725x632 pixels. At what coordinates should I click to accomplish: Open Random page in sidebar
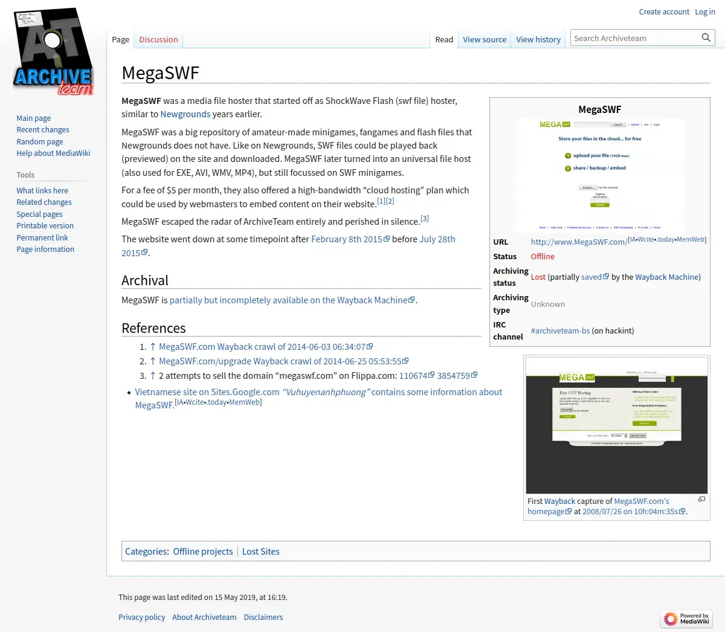point(40,141)
